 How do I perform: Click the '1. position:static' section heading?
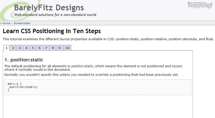click(24, 60)
